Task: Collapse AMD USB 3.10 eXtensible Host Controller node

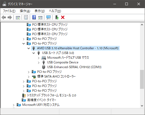Action: [29, 48]
